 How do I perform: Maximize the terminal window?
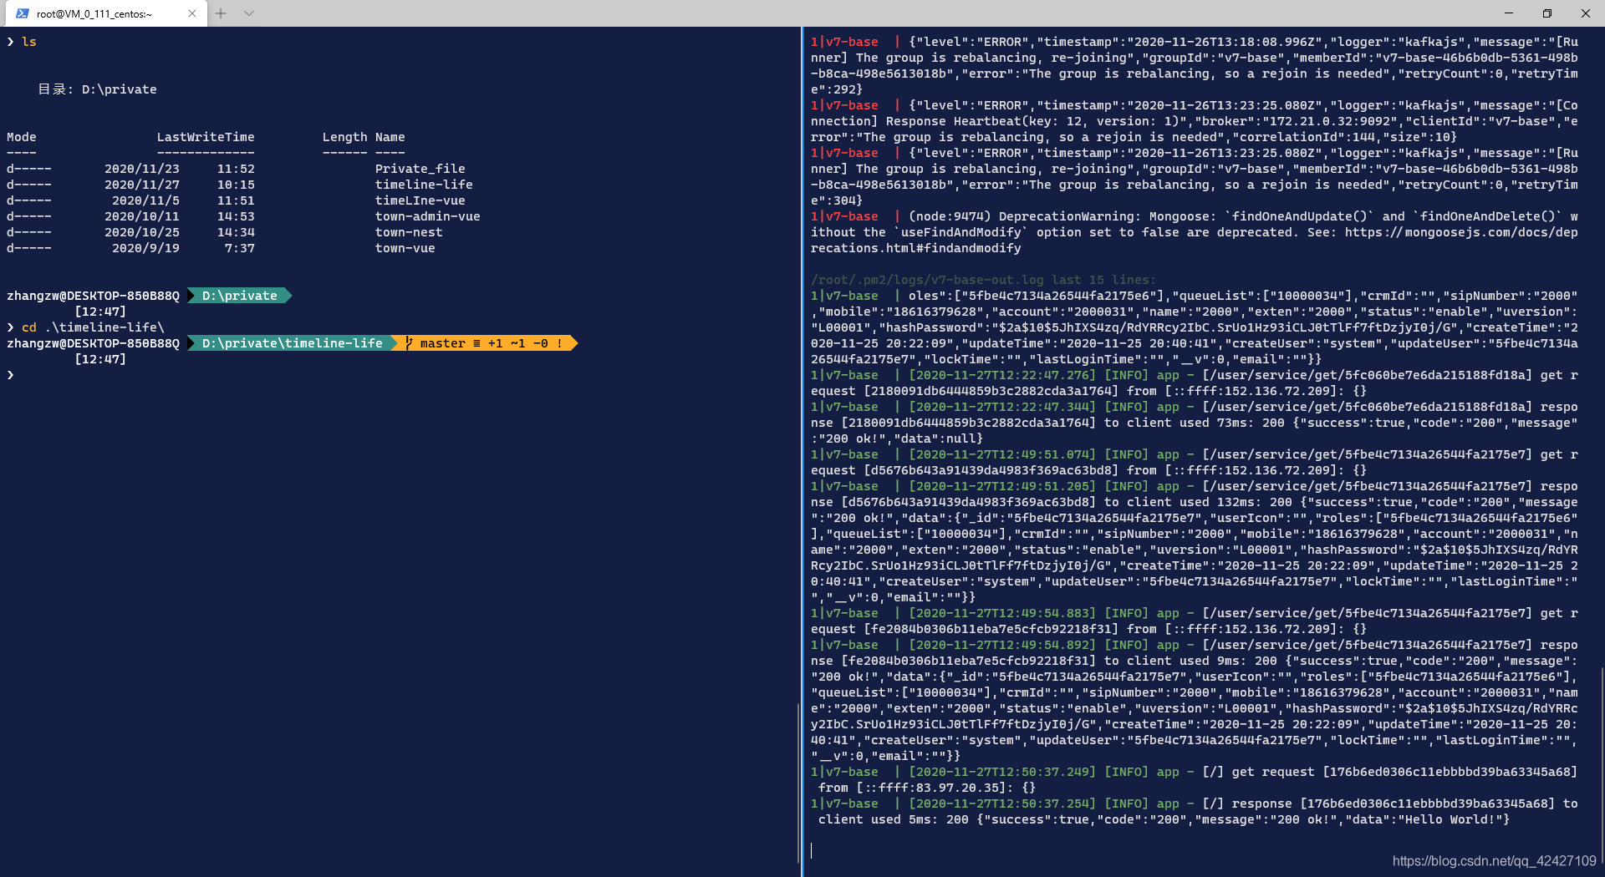[1547, 13]
